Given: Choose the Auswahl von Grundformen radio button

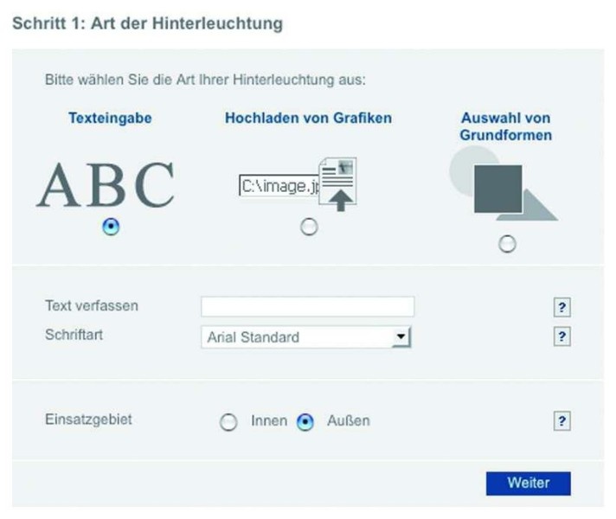Looking at the screenshot, I should pos(507,244).
